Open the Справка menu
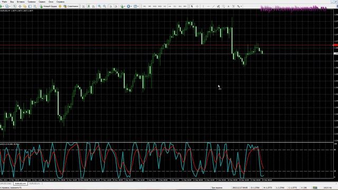338x190 pixels. click(60, 2)
